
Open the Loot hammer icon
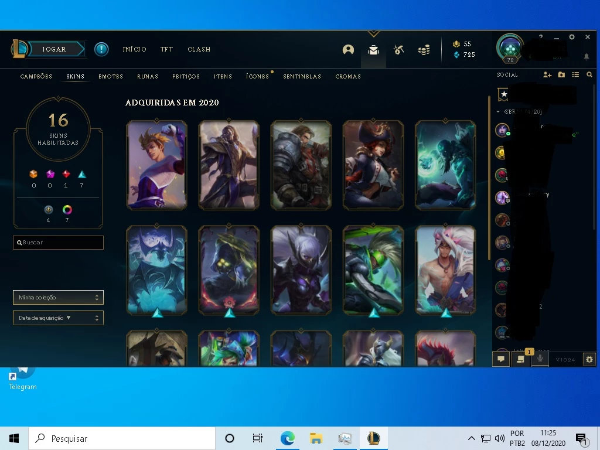pos(398,50)
